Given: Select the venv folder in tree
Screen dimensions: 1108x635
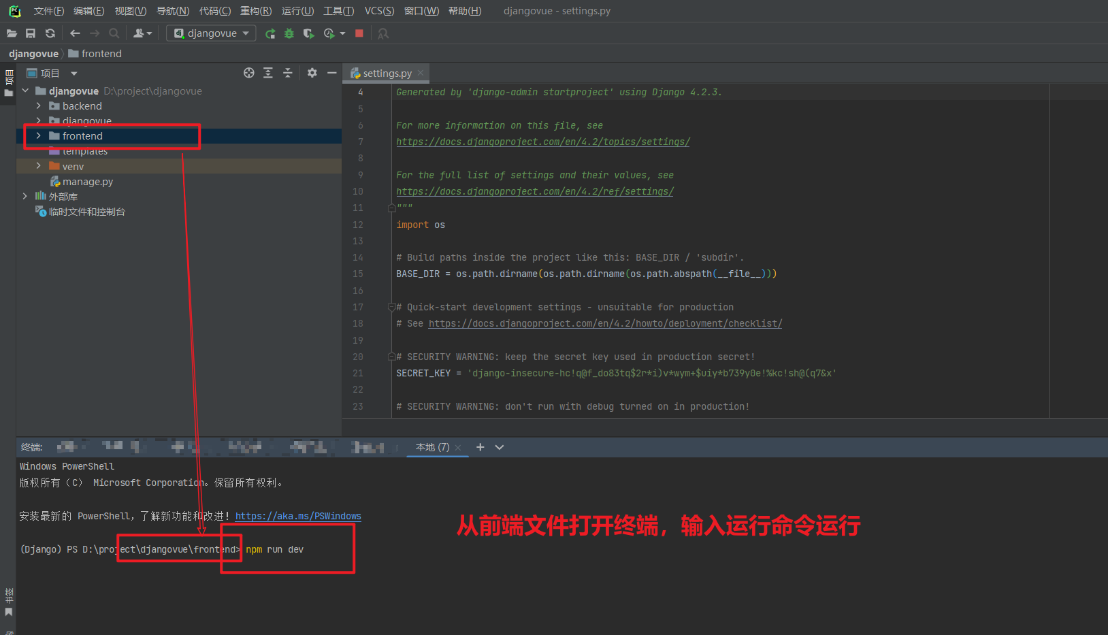Looking at the screenshot, I should pyautogui.click(x=179, y=166).
